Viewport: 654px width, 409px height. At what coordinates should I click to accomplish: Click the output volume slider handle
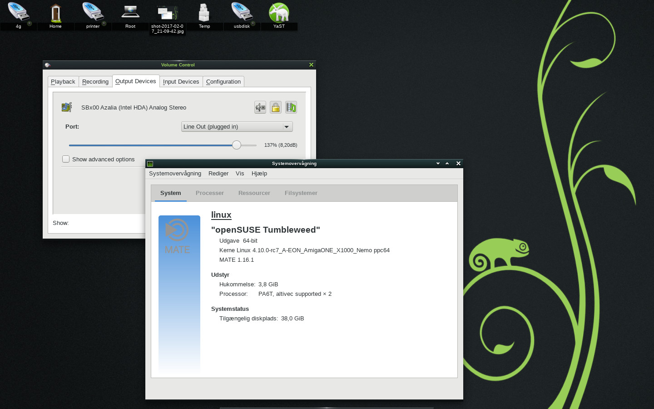237,145
